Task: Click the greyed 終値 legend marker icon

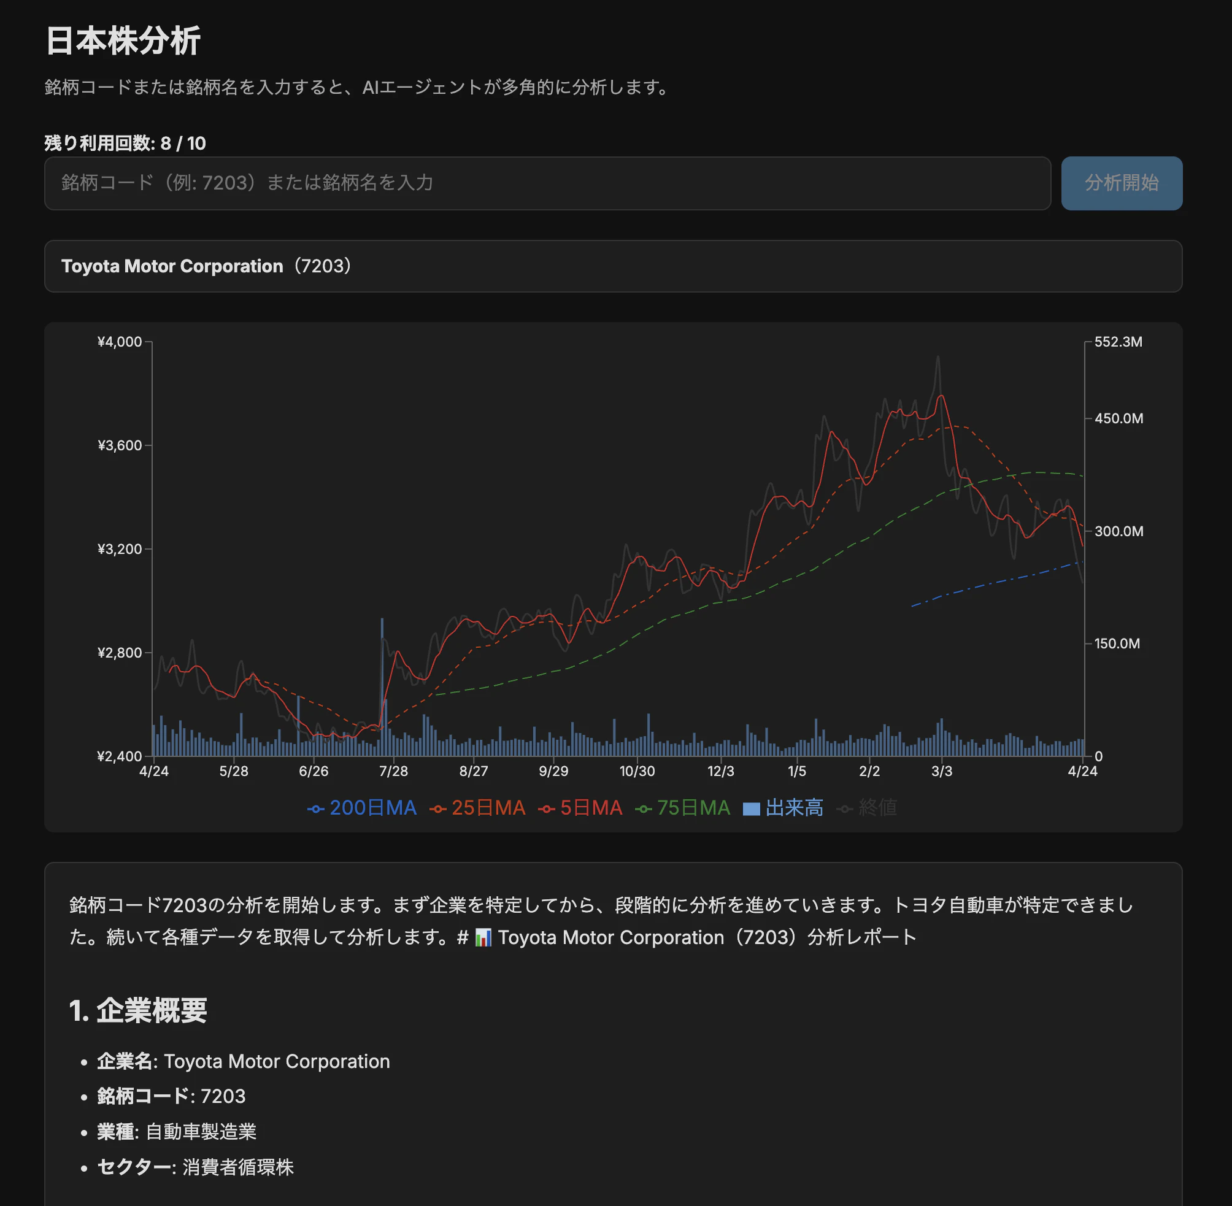Action: (845, 808)
